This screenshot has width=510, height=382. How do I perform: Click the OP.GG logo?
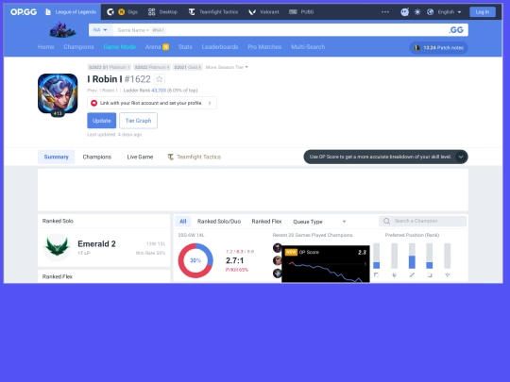click(x=24, y=12)
